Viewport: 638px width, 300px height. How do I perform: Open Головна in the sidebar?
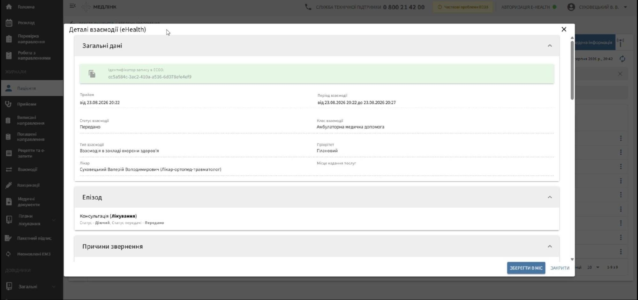pos(26,7)
